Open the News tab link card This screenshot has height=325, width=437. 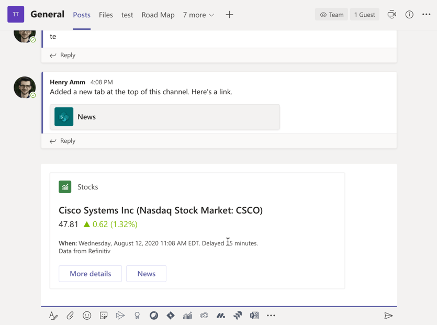coord(165,117)
